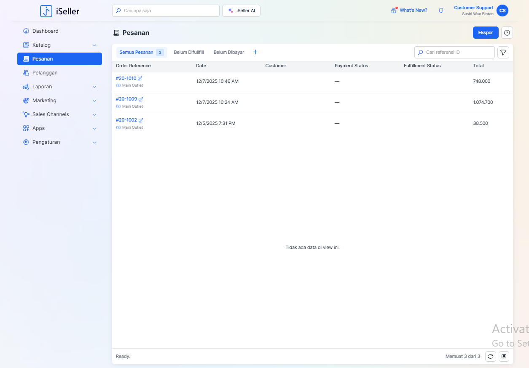Open the iSeller AI button
The image size is (529, 368).
coord(241,11)
